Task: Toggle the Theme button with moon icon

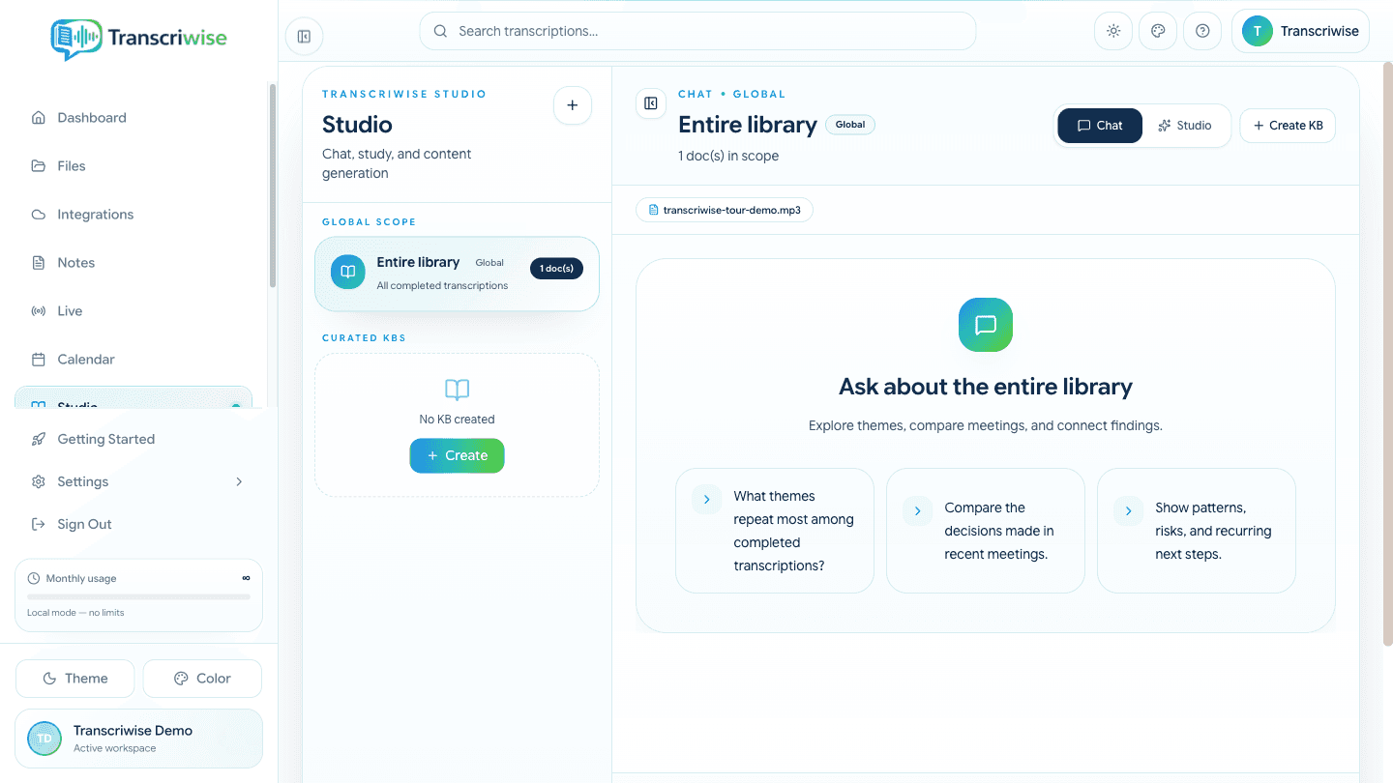Action: tap(74, 679)
